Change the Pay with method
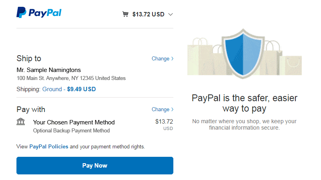Image resolution: width=321 pixels, height=180 pixels. coord(162,109)
